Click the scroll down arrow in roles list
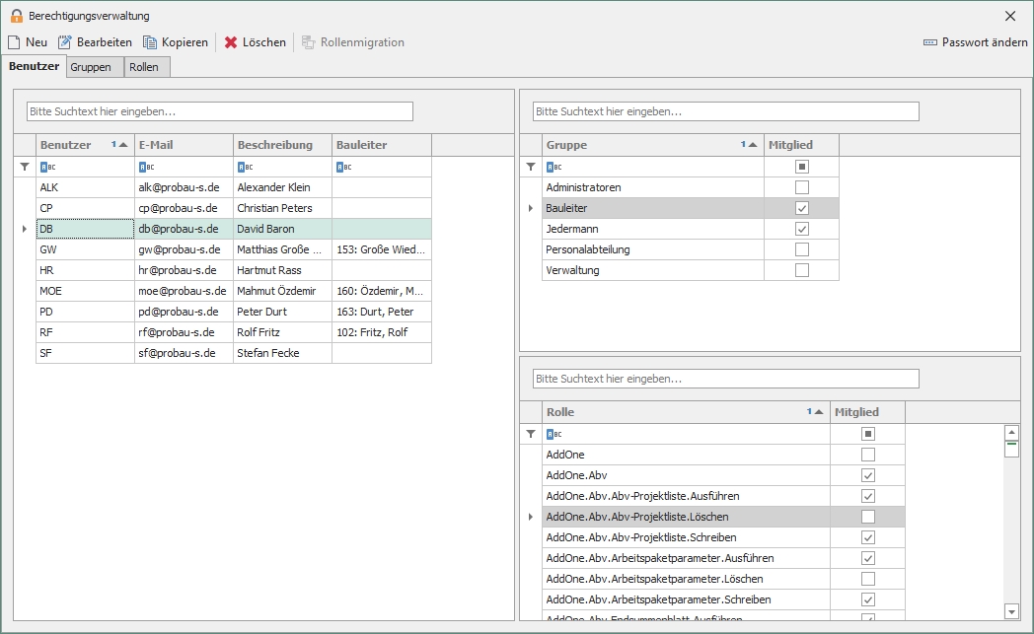The width and height of the screenshot is (1034, 634). (1011, 610)
